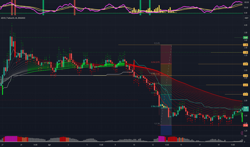The height and width of the screenshot is (147, 250).
Task: Click the 29 date on the time axis
Action: pos(21,145)
